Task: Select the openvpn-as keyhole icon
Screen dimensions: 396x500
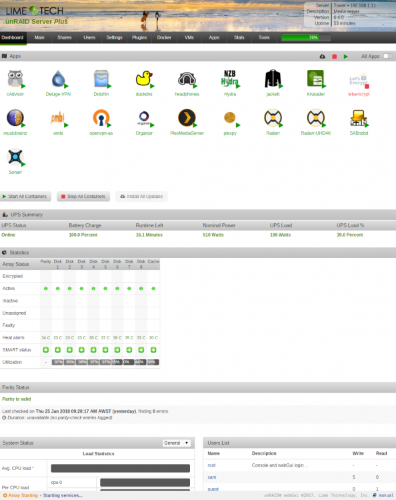Action: coord(101,117)
